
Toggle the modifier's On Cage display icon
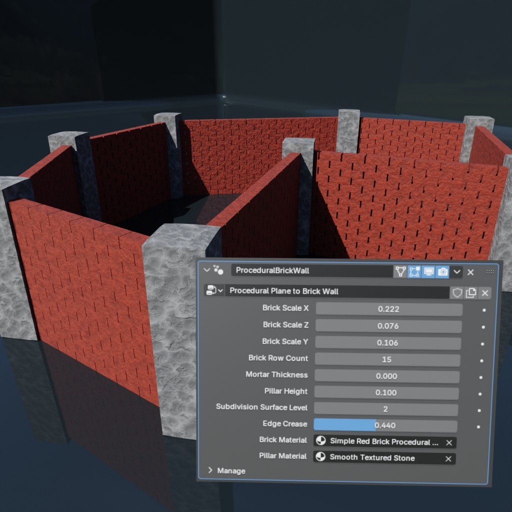[x=414, y=271]
